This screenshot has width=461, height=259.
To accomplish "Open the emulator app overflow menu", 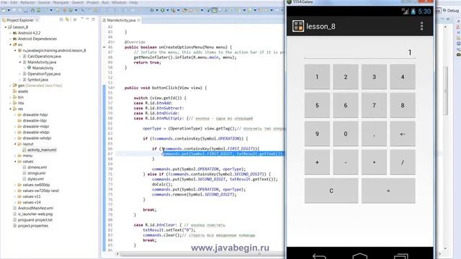I will coord(421,26).
